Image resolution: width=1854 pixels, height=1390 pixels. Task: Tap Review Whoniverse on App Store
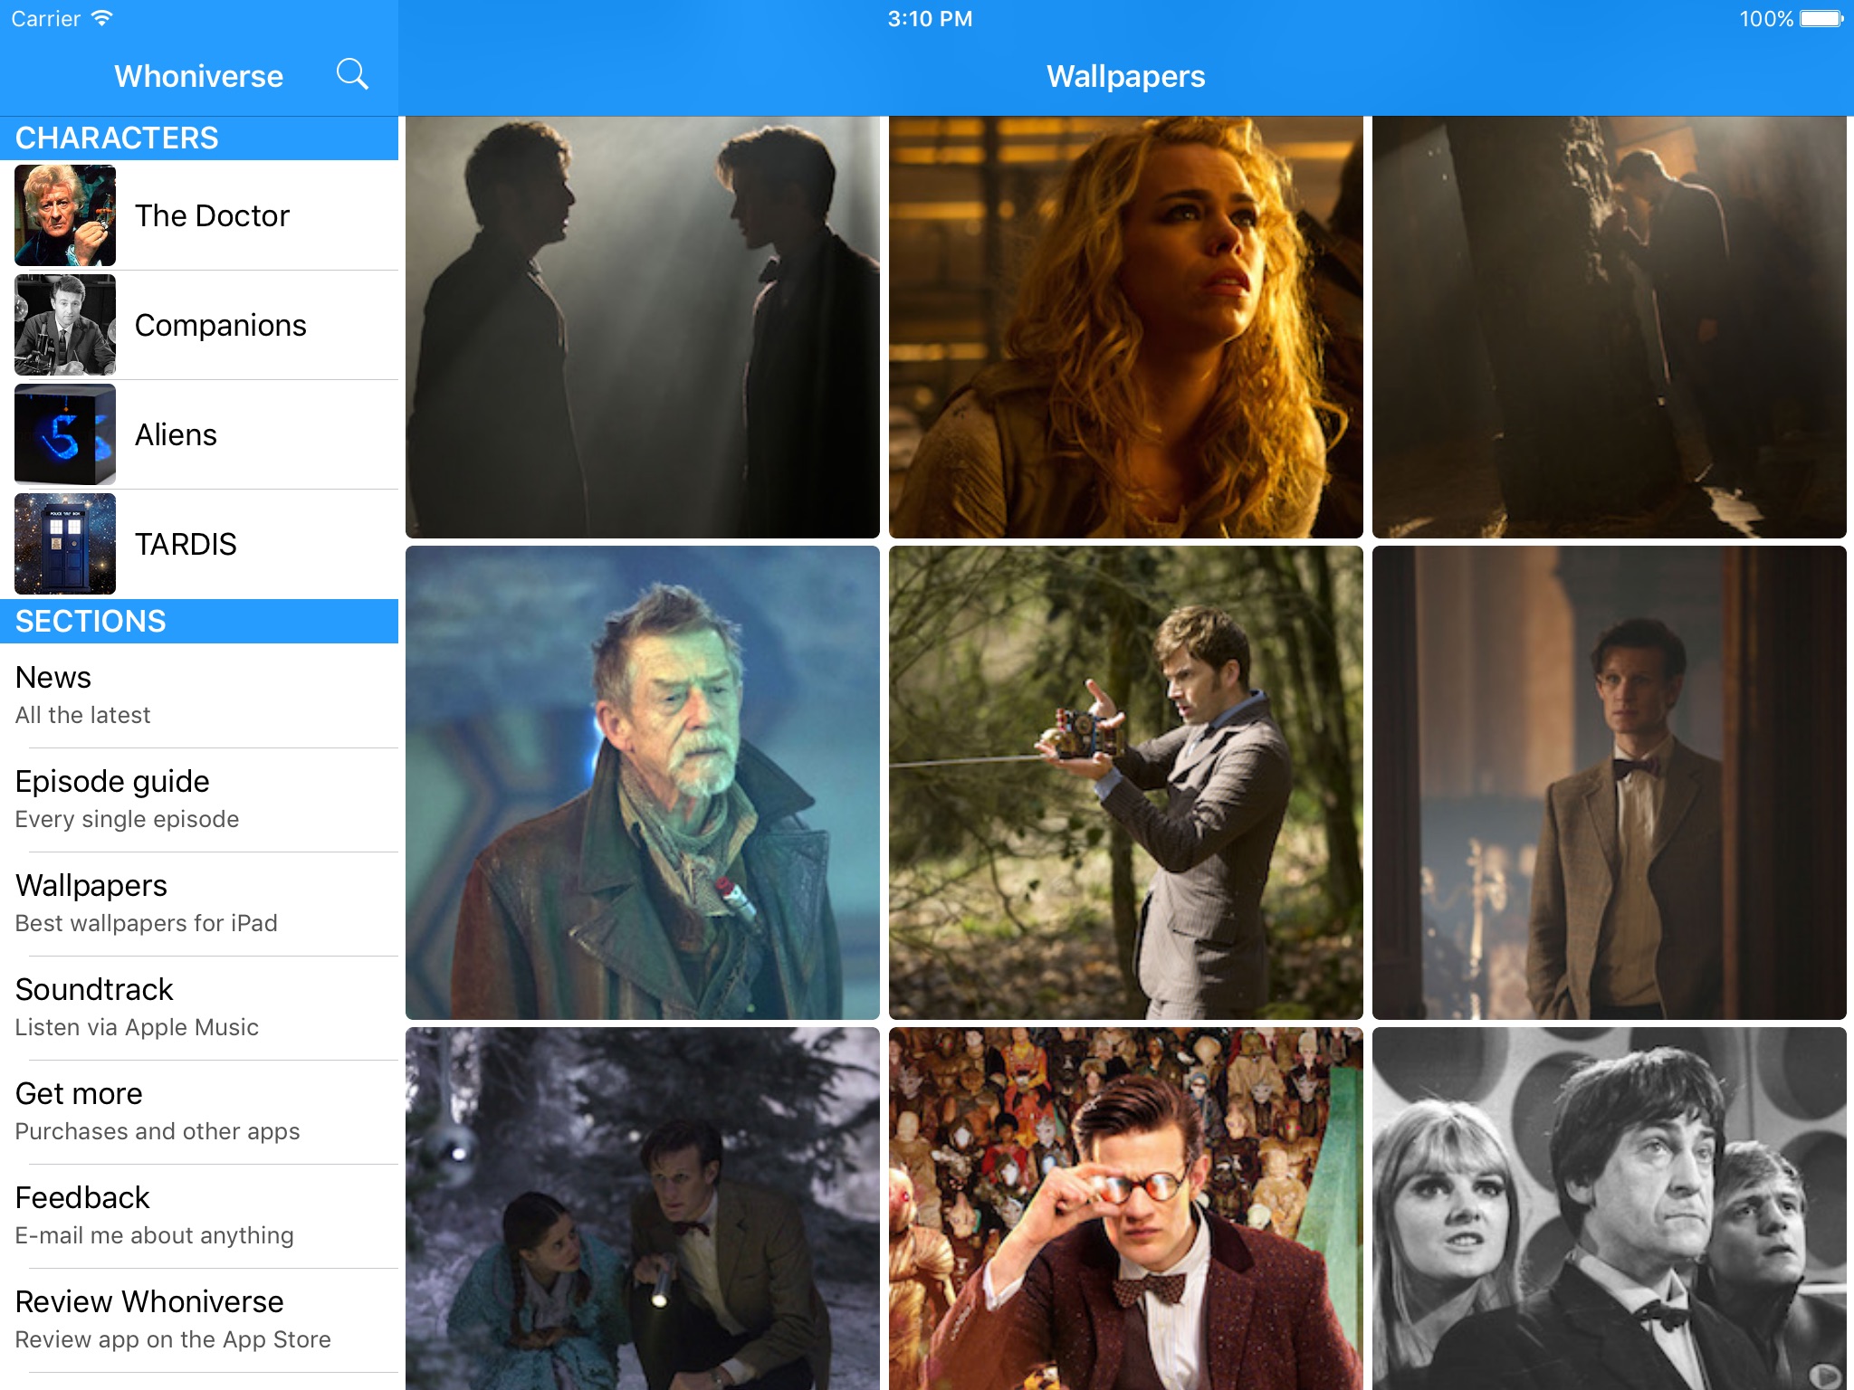[x=199, y=1320]
